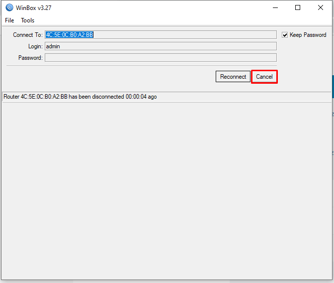334x283 pixels.
Task: Click the "Login:" label
Action: (35, 46)
